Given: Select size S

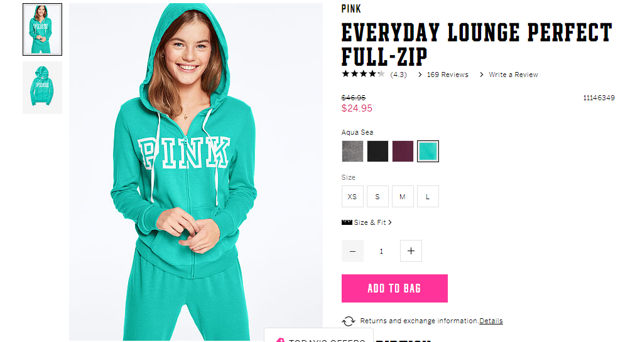Looking at the screenshot, I should pos(377,197).
